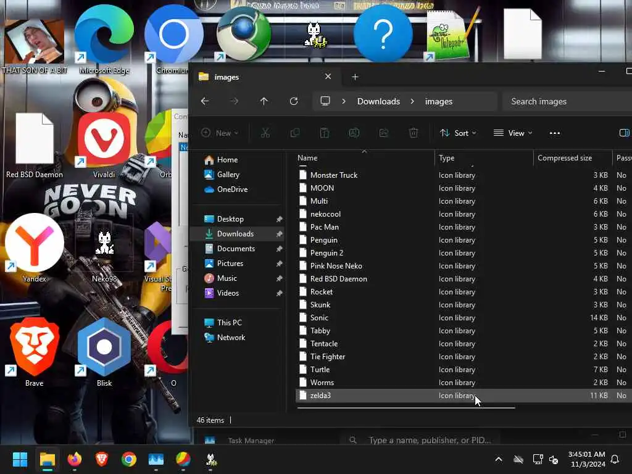Select the Red BSD Daemon desktop file

(35, 145)
